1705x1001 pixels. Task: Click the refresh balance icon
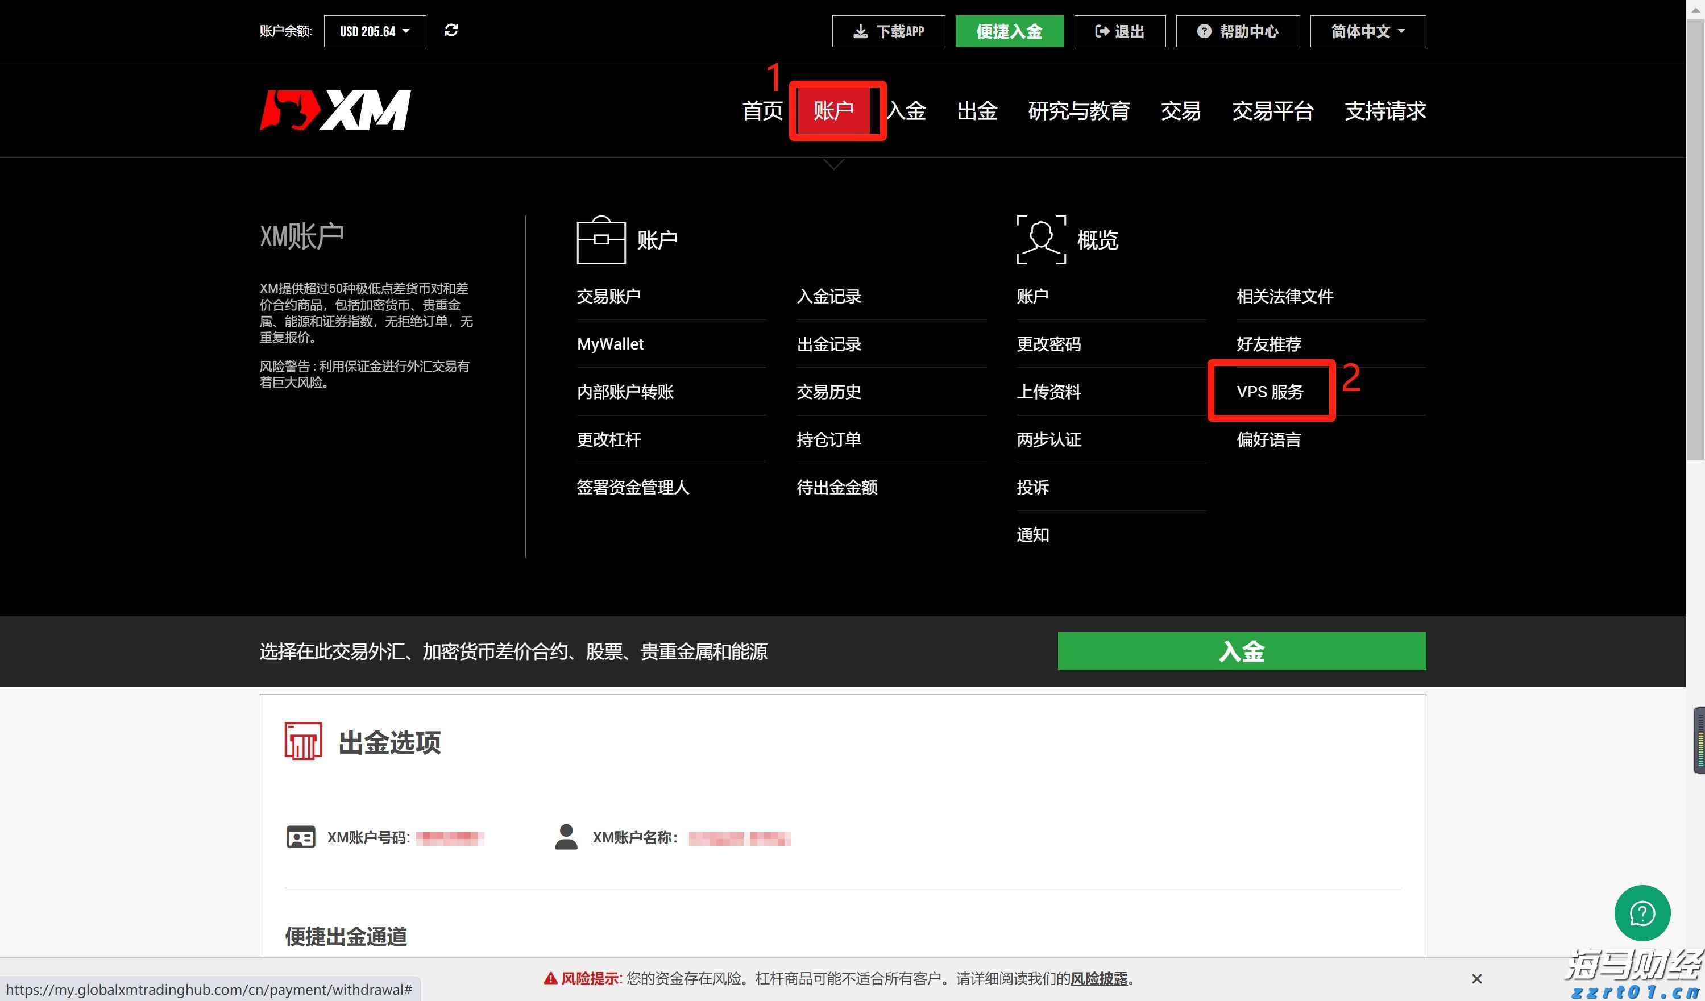[452, 31]
